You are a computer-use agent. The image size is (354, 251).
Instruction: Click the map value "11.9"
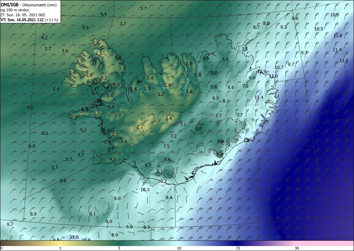(344, 60)
